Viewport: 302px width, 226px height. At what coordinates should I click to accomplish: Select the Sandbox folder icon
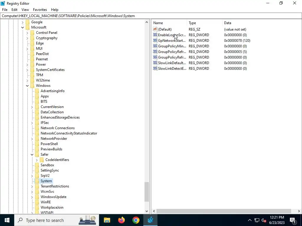(x=37, y=165)
